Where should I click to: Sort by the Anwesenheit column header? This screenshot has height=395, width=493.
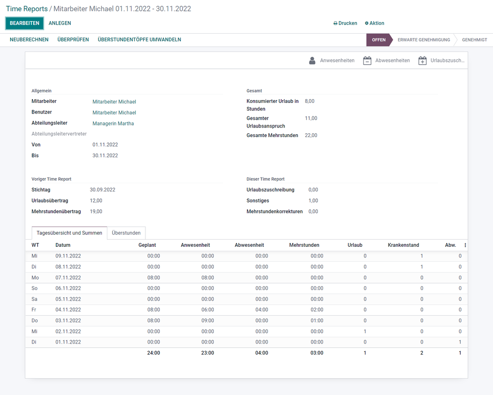click(x=195, y=245)
